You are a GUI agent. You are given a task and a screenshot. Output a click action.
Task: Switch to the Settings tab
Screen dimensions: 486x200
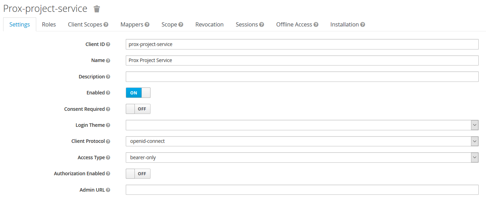tap(20, 24)
